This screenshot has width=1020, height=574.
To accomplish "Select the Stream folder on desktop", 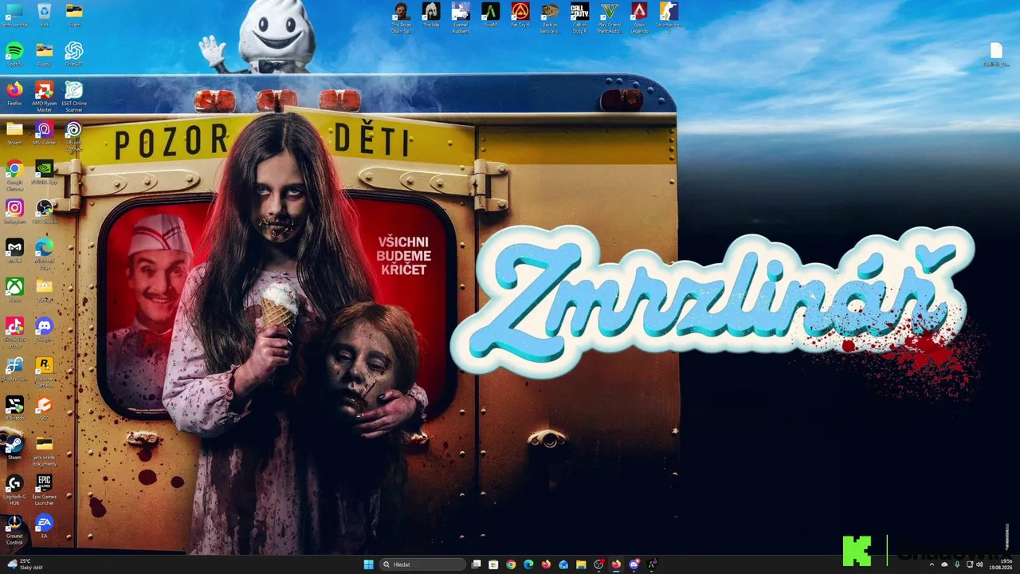I will 14,132.
